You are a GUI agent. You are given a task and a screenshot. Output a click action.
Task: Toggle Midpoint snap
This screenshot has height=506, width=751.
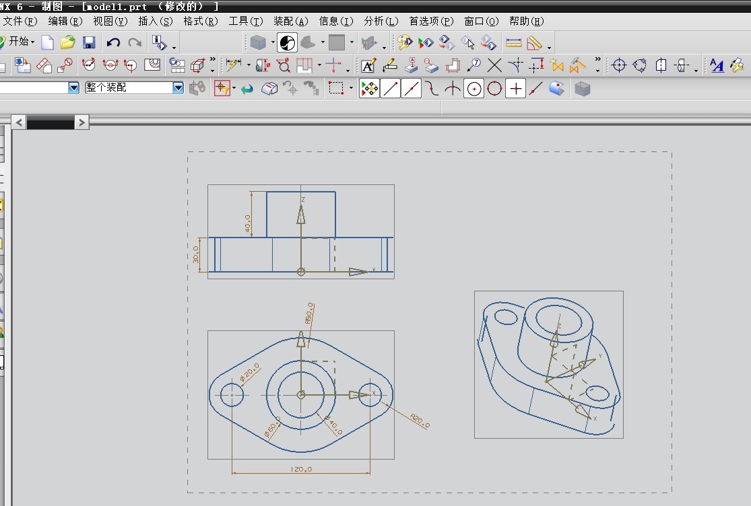pyautogui.click(x=412, y=89)
